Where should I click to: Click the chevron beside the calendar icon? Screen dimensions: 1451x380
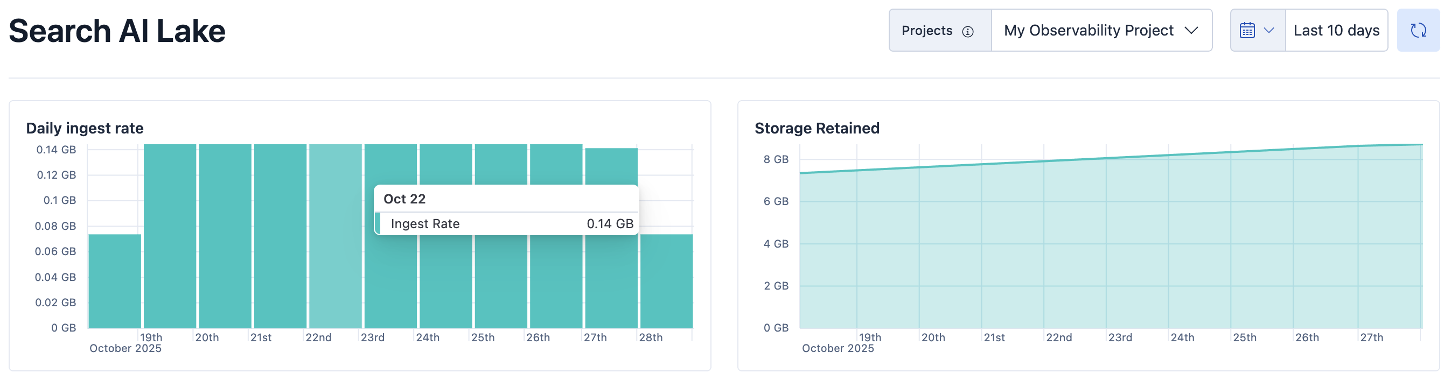tap(1268, 30)
